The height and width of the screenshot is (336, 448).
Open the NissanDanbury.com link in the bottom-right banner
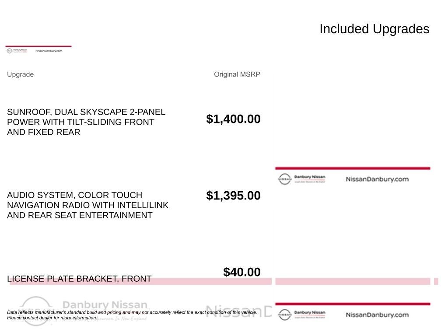pyautogui.click(x=377, y=315)
